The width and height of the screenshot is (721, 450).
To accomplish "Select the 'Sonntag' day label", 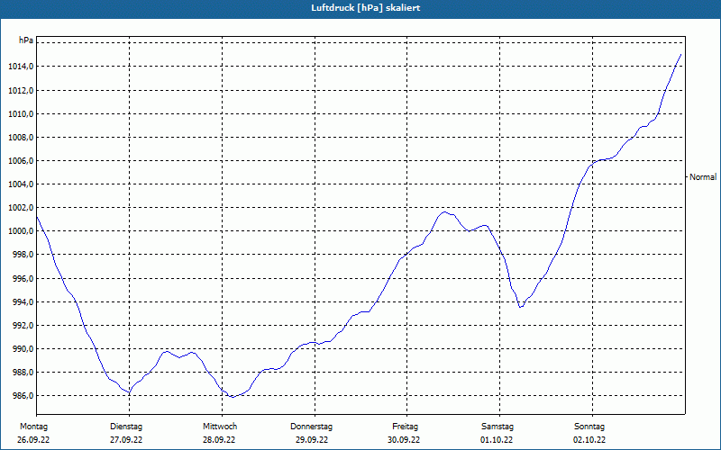I will click(x=589, y=427).
